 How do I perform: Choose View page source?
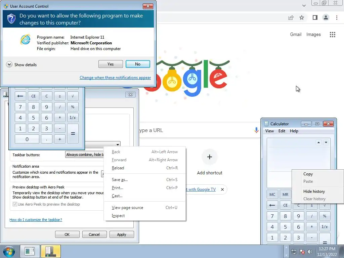coord(145,208)
